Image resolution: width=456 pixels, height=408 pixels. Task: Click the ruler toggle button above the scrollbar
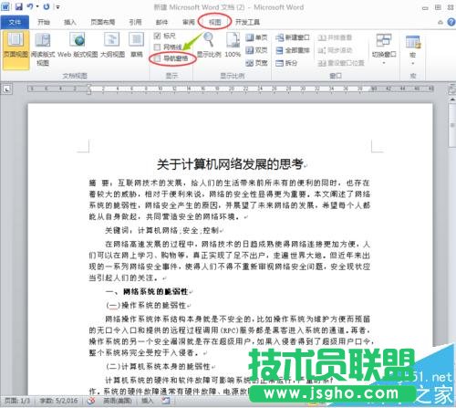click(x=452, y=89)
